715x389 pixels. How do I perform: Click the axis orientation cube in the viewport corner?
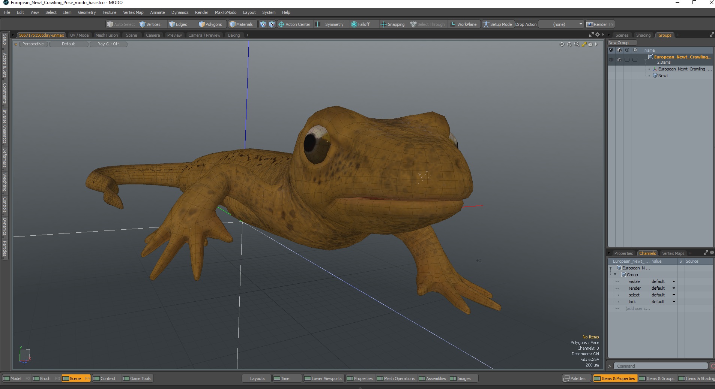click(x=24, y=355)
